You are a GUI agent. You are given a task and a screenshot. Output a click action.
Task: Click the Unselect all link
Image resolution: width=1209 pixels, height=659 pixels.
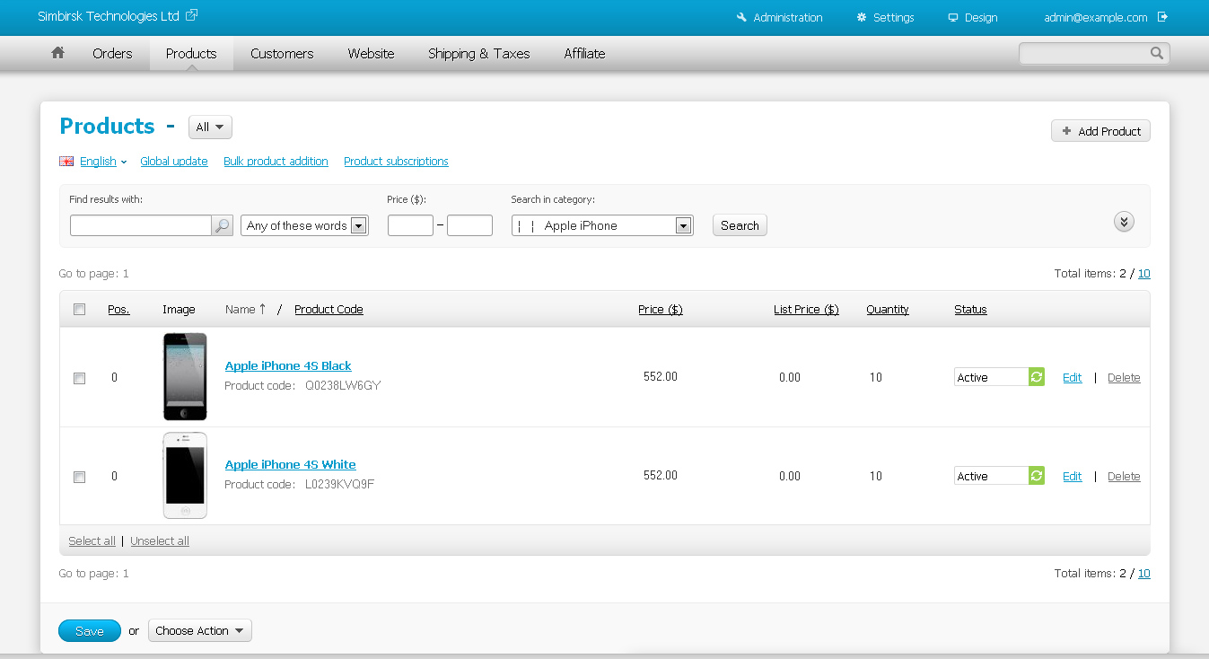coord(160,540)
